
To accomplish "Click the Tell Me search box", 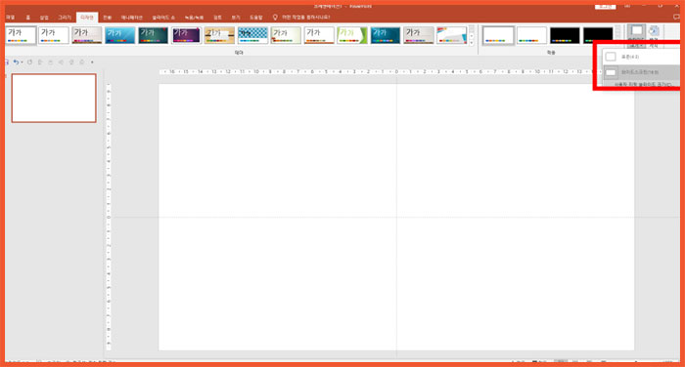I will pyautogui.click(x=305, y=18).
